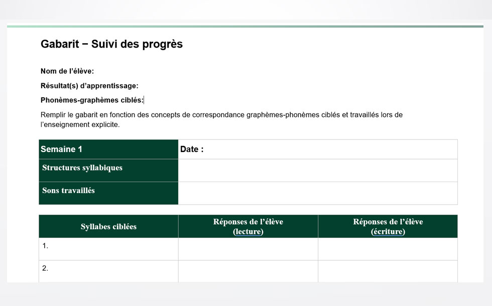Image resolution: width=492 pixels, height=306 pixels.
Task: Click the empty cell beside 'Sons travaillés'
Action: click(x=318, y=193)
